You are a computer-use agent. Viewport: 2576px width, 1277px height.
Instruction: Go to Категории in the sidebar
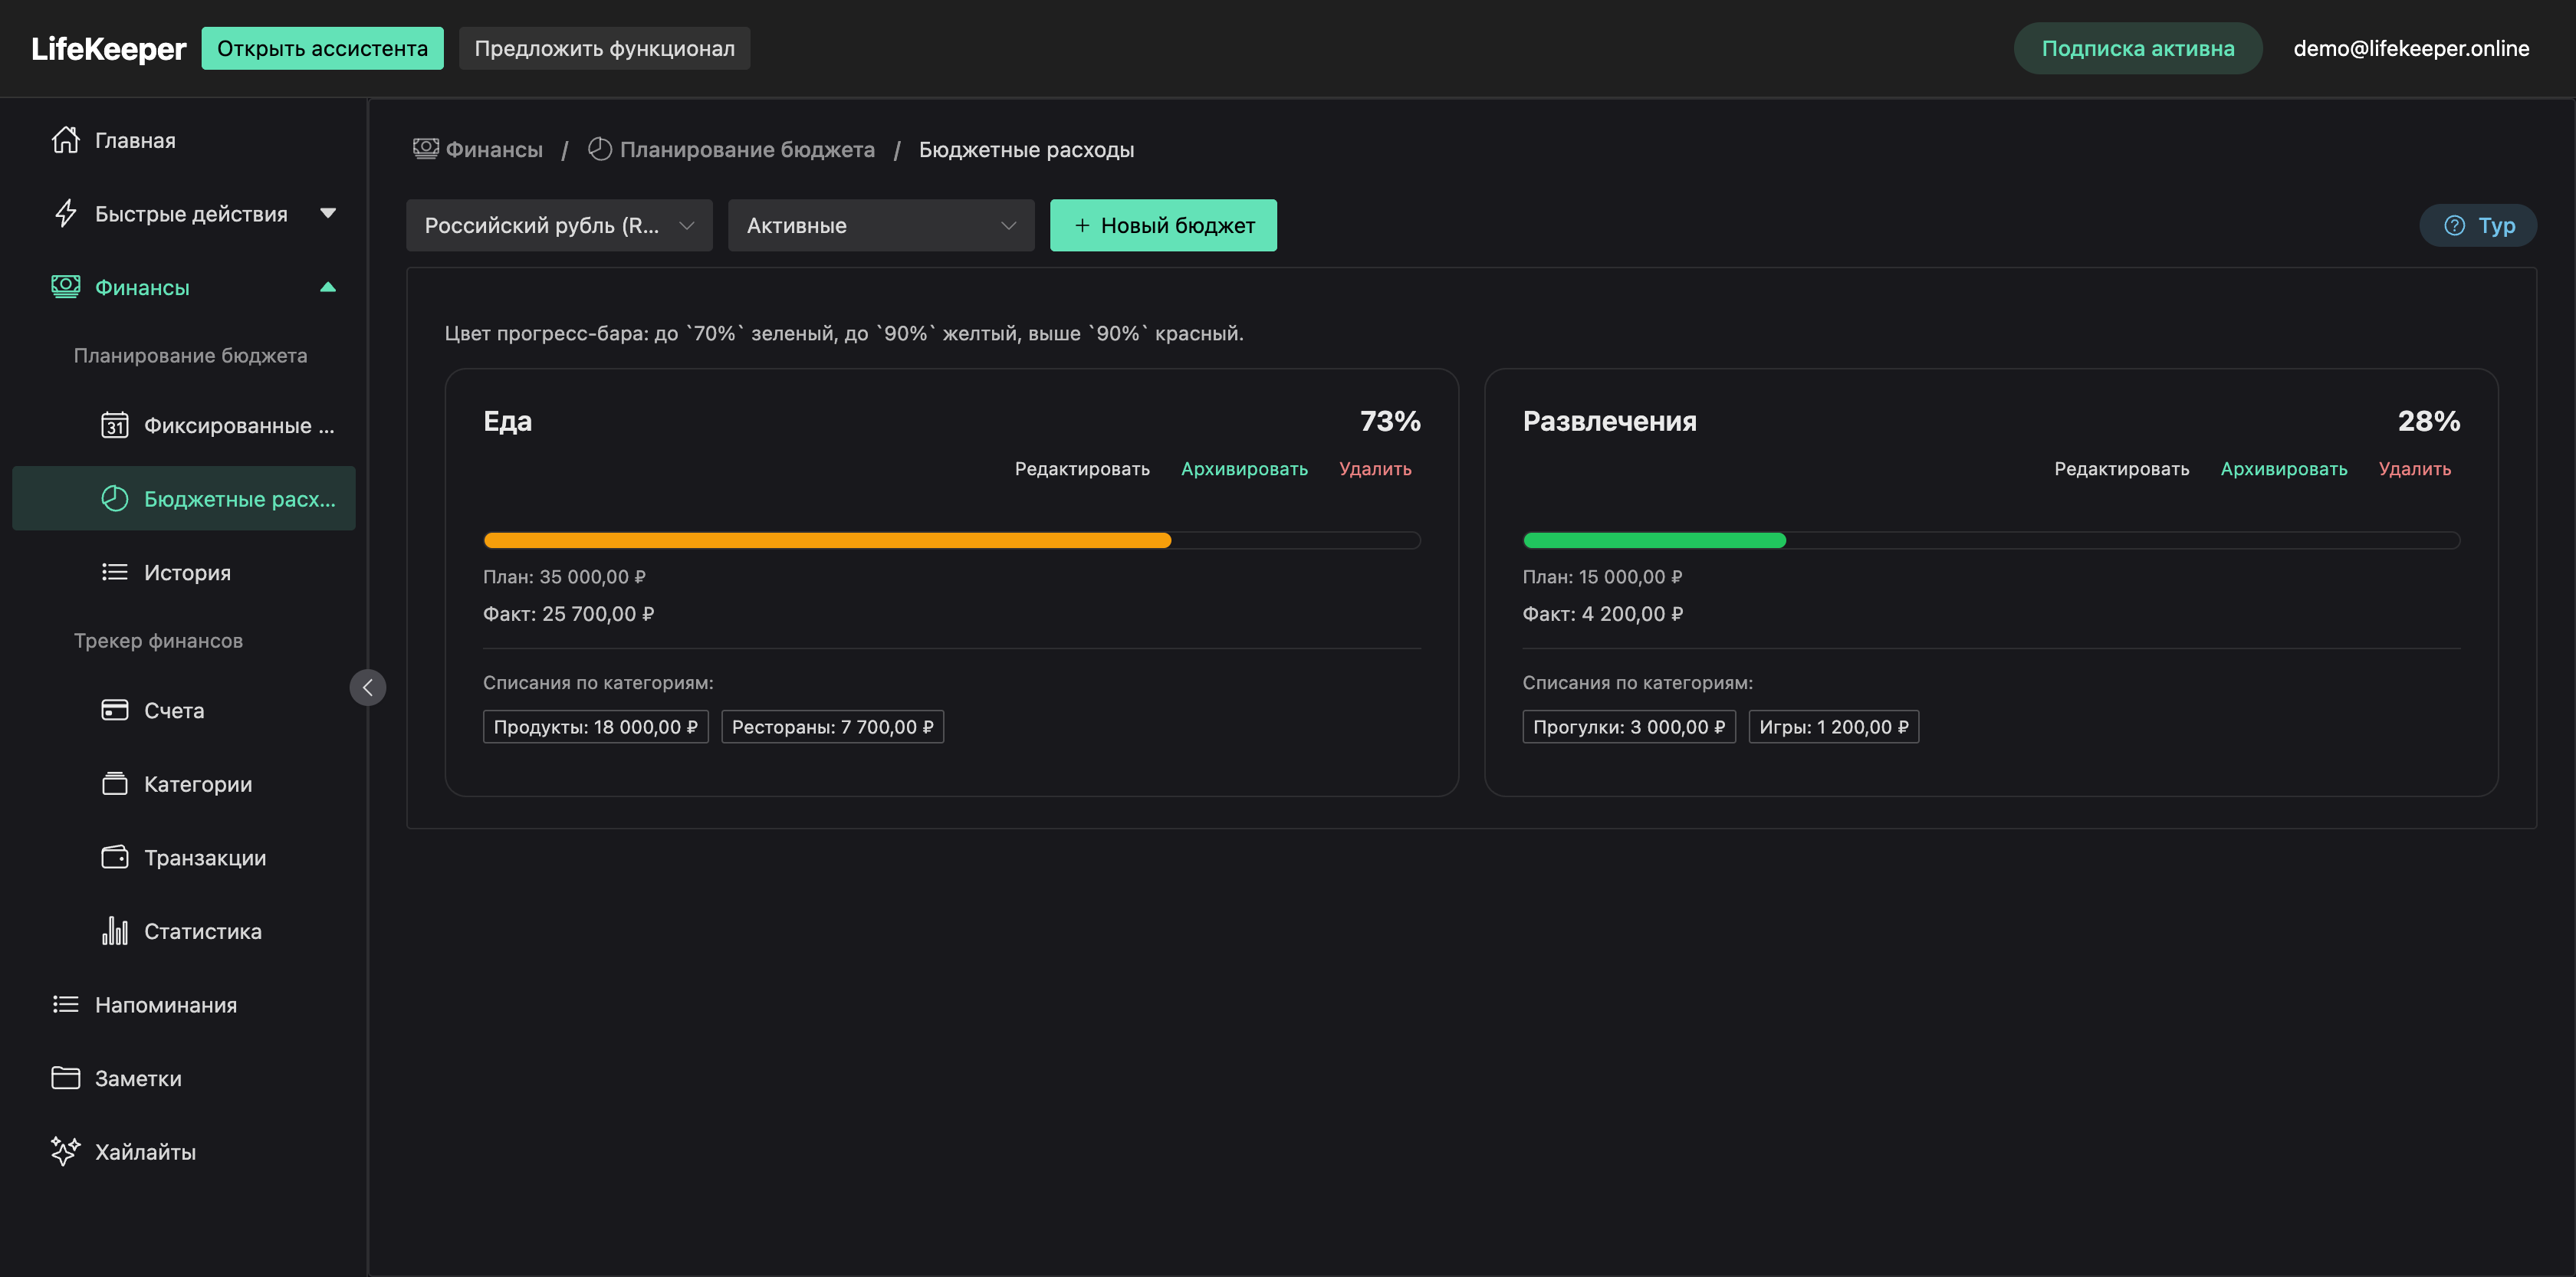(197, 785)
